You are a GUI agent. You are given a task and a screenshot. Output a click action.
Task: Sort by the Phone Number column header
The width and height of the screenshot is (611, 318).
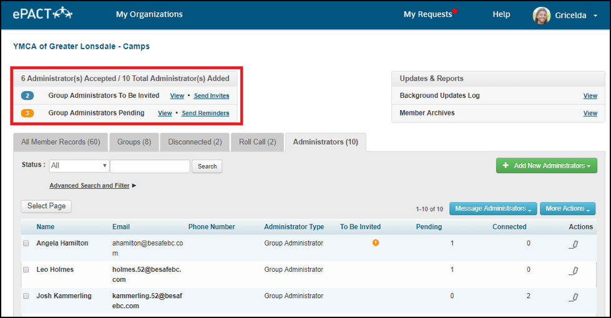pyautogui.click(x=212, y=227)
